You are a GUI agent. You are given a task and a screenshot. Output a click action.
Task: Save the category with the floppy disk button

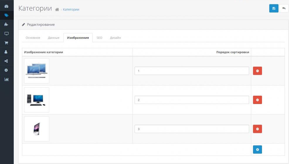click(273, 8)
